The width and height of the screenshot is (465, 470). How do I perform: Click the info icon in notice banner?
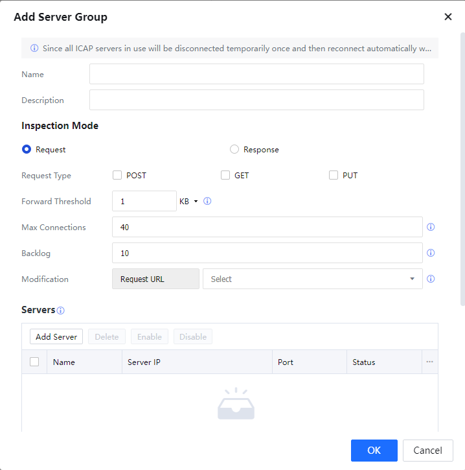[34, 49]
